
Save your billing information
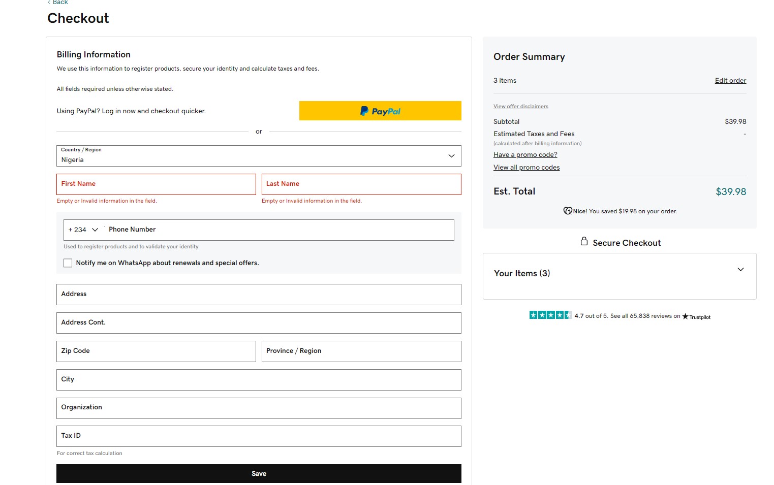[259, 473]
